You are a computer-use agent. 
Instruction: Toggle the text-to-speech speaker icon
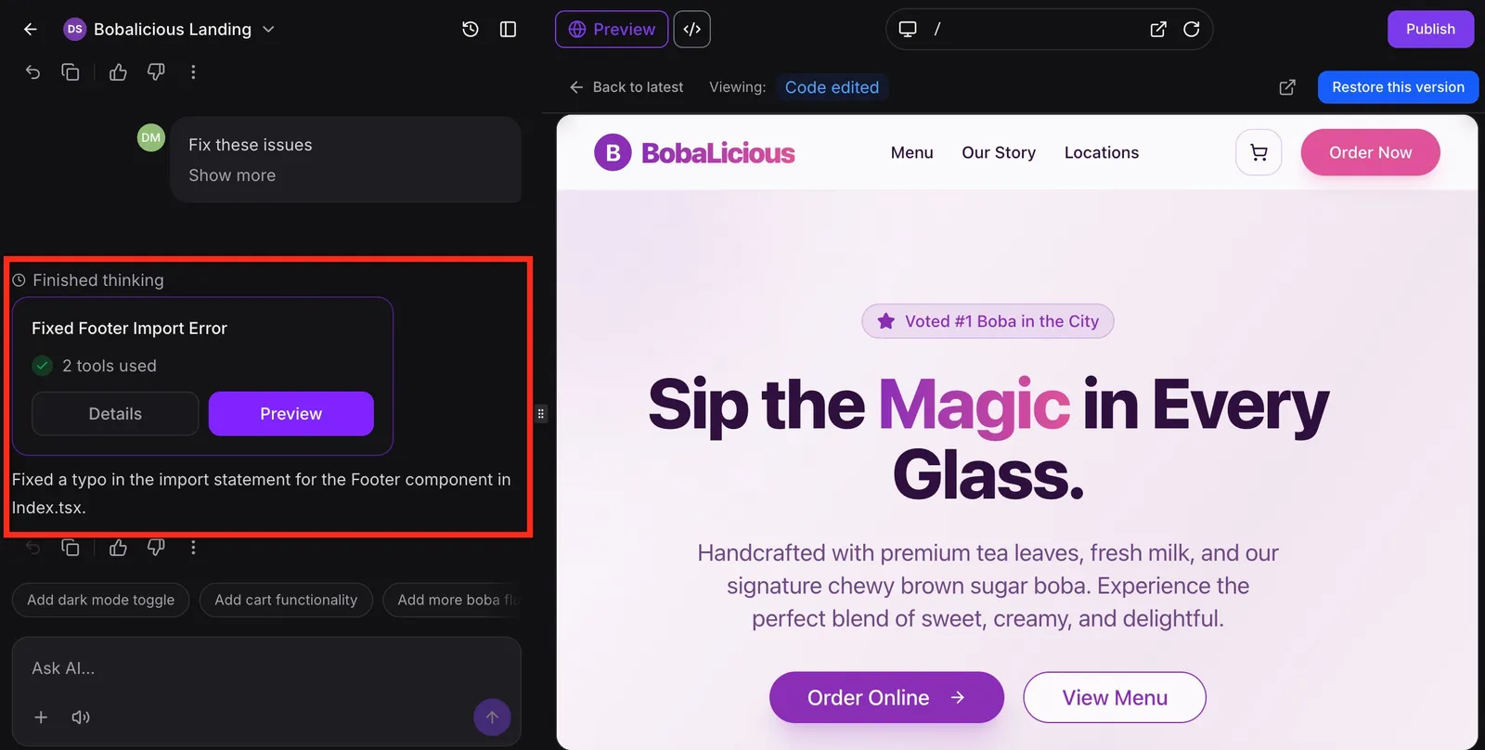click(81, 717)
